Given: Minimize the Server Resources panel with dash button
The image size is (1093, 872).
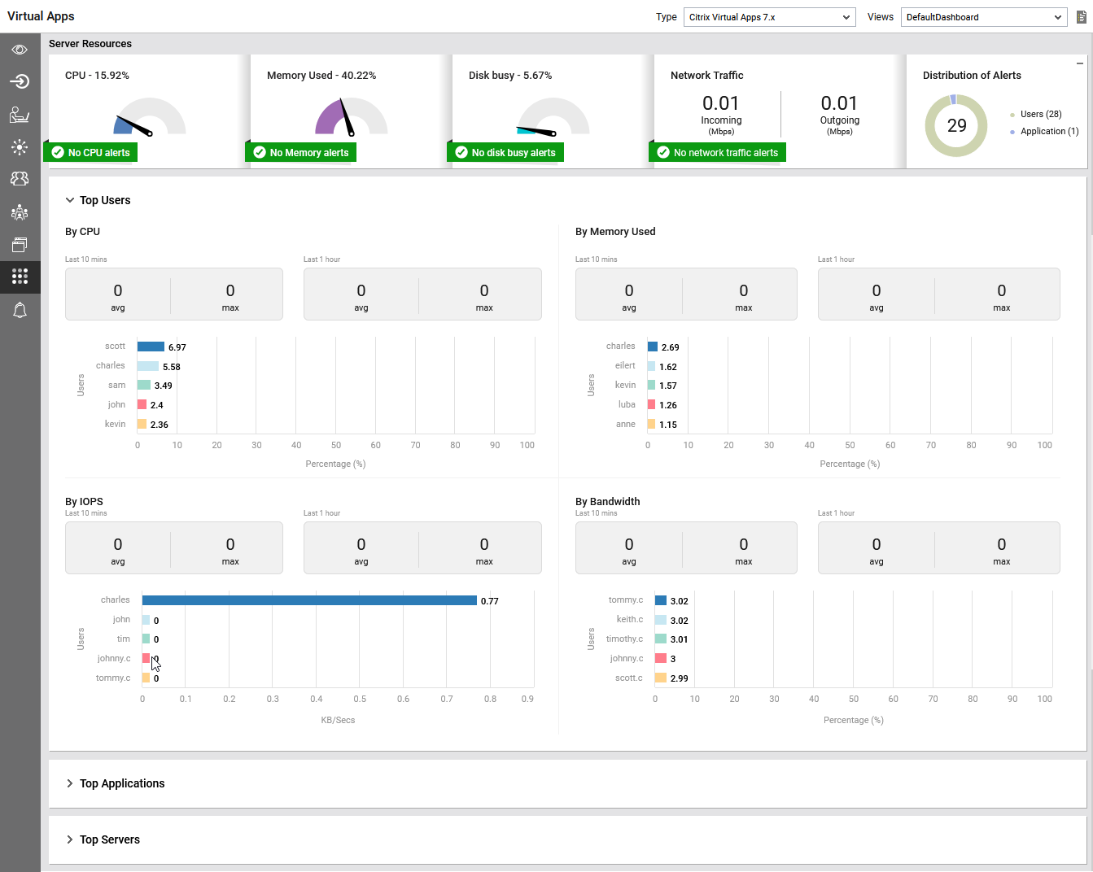Looking at the screenshot, I should (1080, 63).
